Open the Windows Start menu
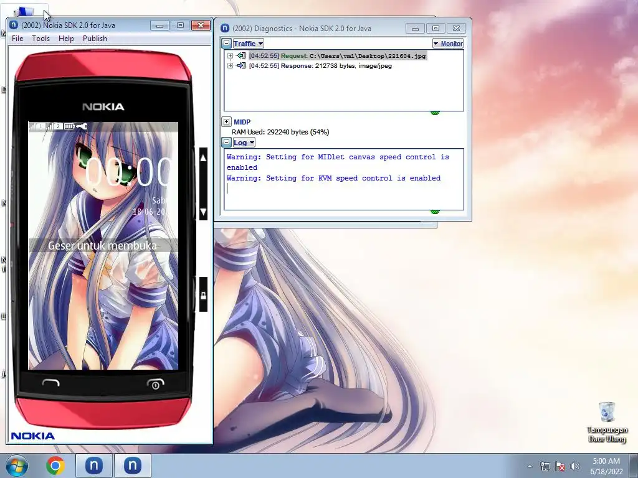 16,466
